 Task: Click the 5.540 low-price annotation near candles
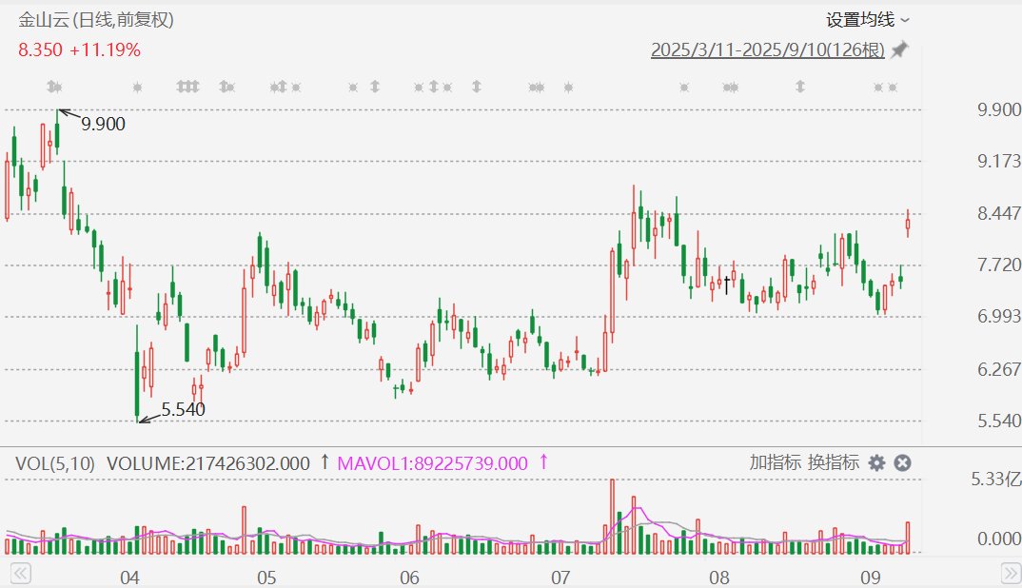pyautogui.click(x=183, y=409)
